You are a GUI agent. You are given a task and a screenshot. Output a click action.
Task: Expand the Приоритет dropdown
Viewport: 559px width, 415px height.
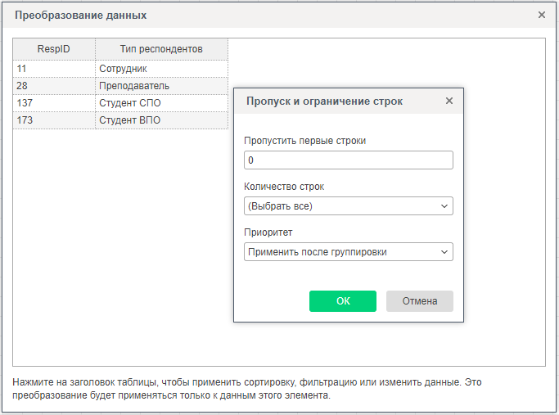(348, 252)
